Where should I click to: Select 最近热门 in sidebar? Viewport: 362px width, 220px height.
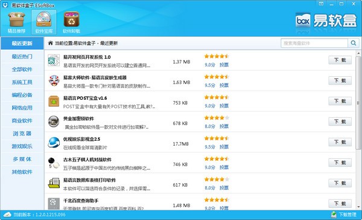point(22,56)
